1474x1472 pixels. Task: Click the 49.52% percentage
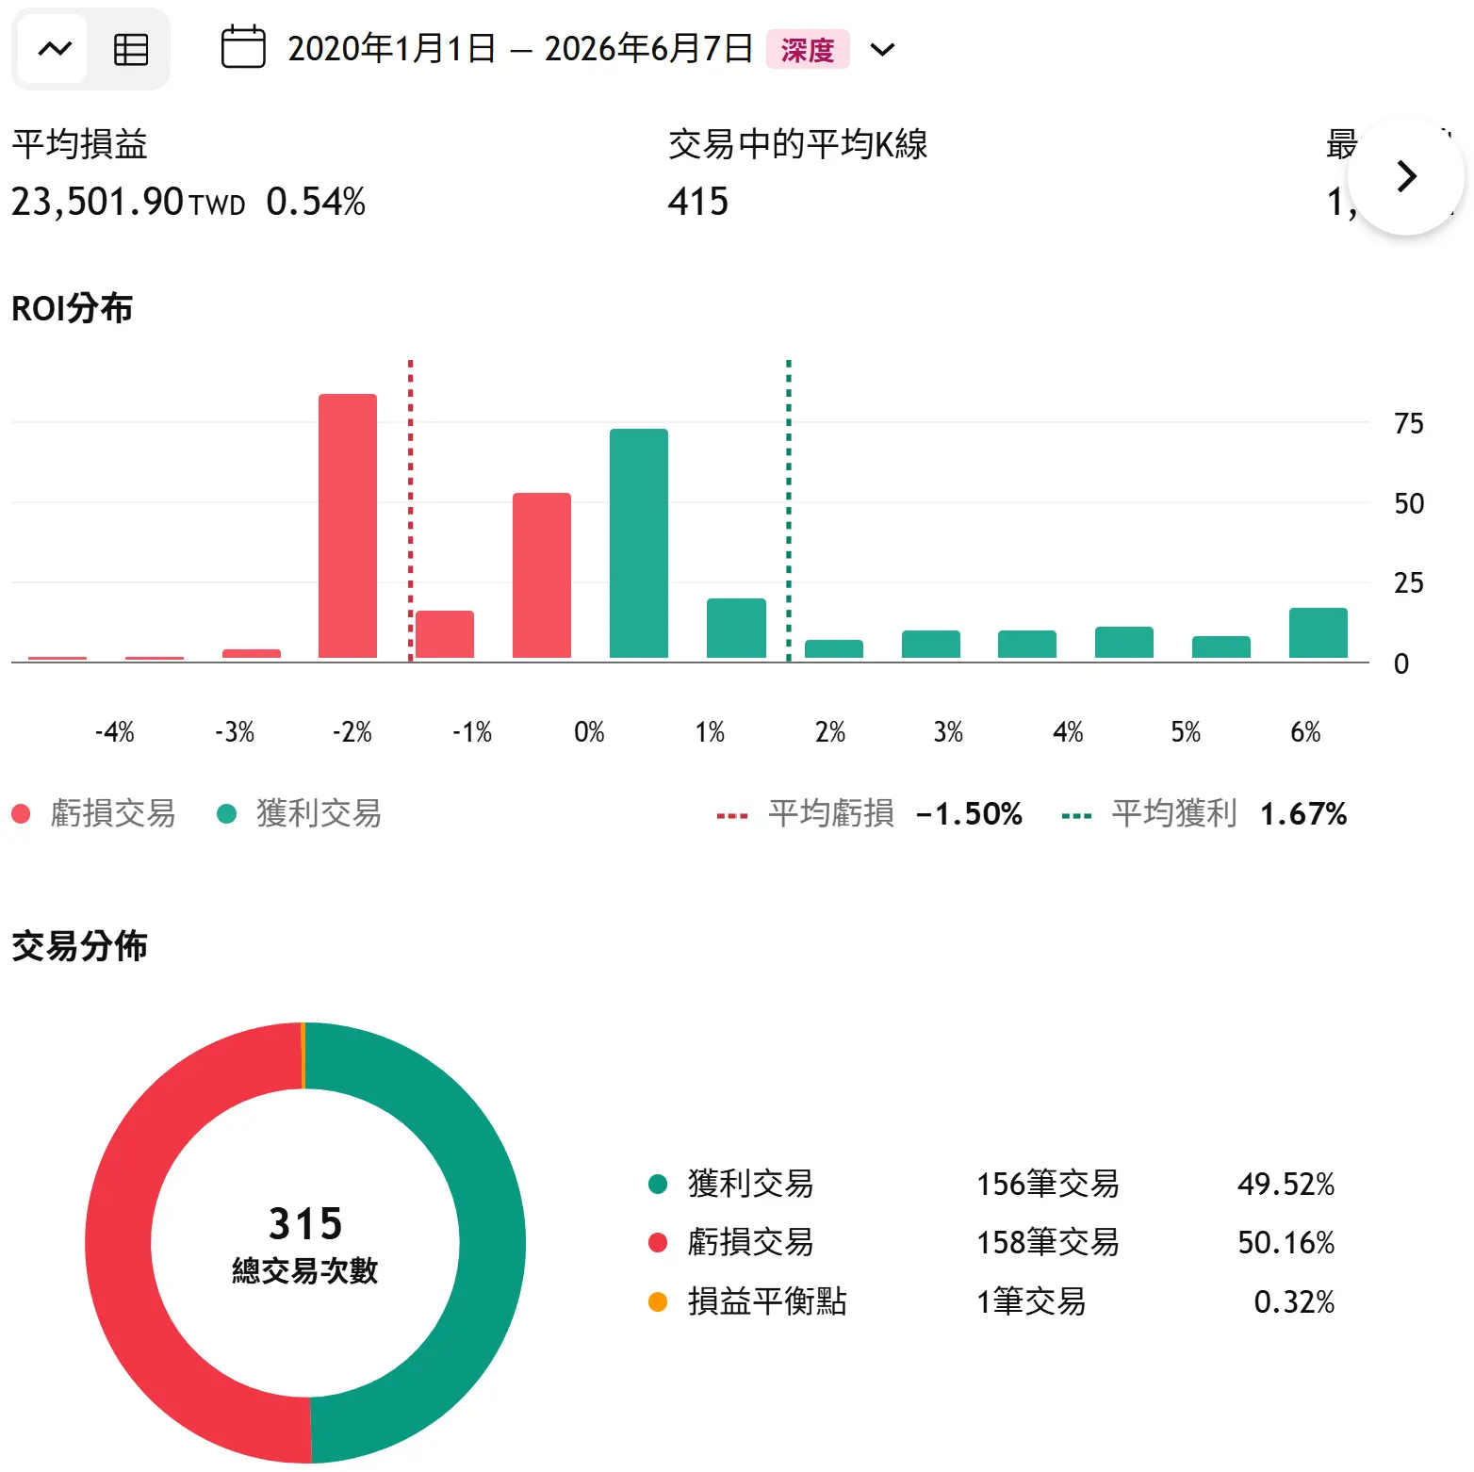coord(1286,1184)
